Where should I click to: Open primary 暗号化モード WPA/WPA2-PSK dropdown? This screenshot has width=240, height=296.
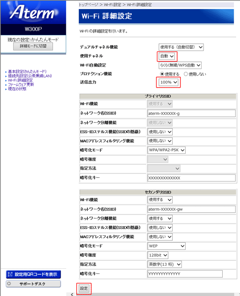pos(167,150)
